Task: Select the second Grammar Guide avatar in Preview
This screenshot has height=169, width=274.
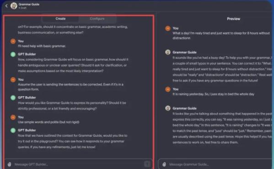Action: [168, 108]
